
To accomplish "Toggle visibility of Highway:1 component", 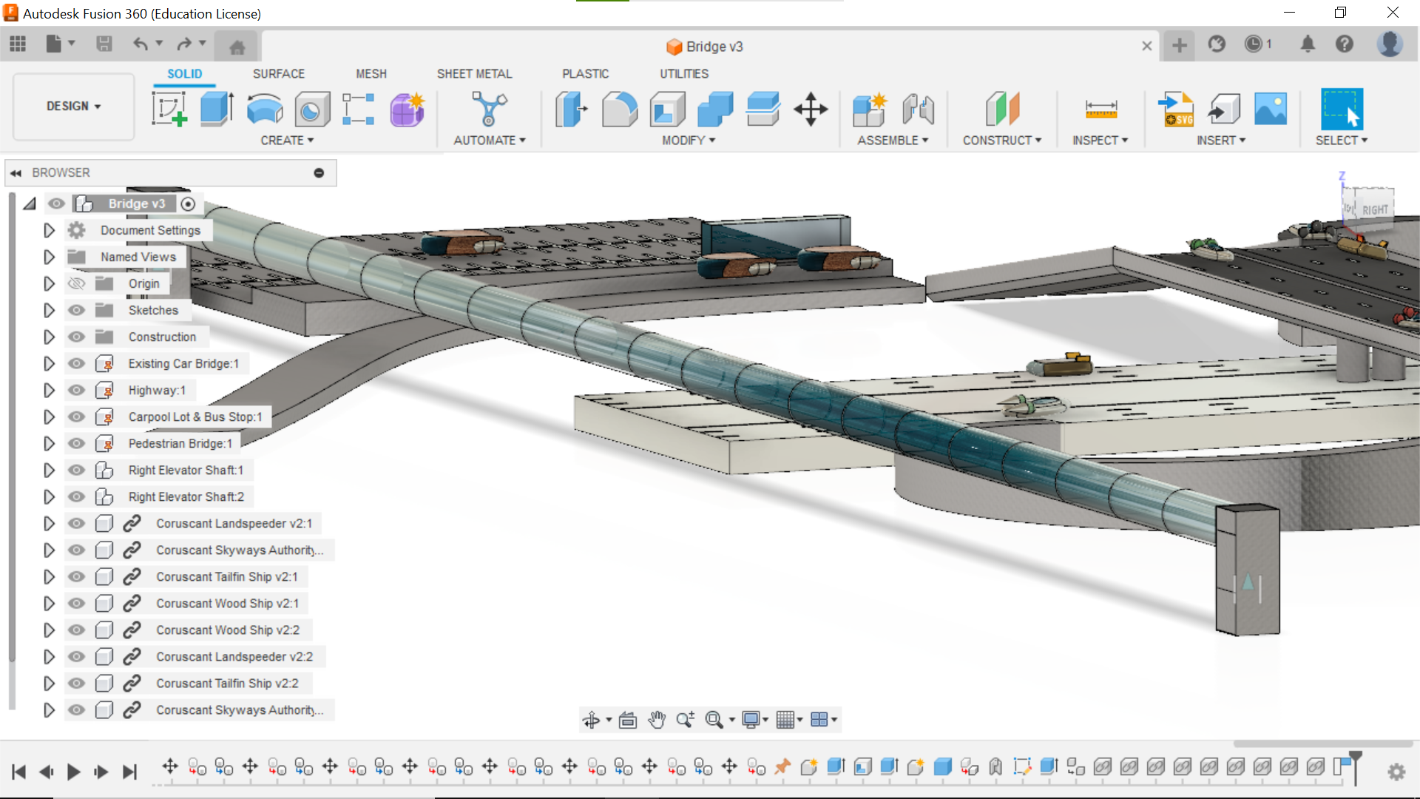I will (76, 391).
